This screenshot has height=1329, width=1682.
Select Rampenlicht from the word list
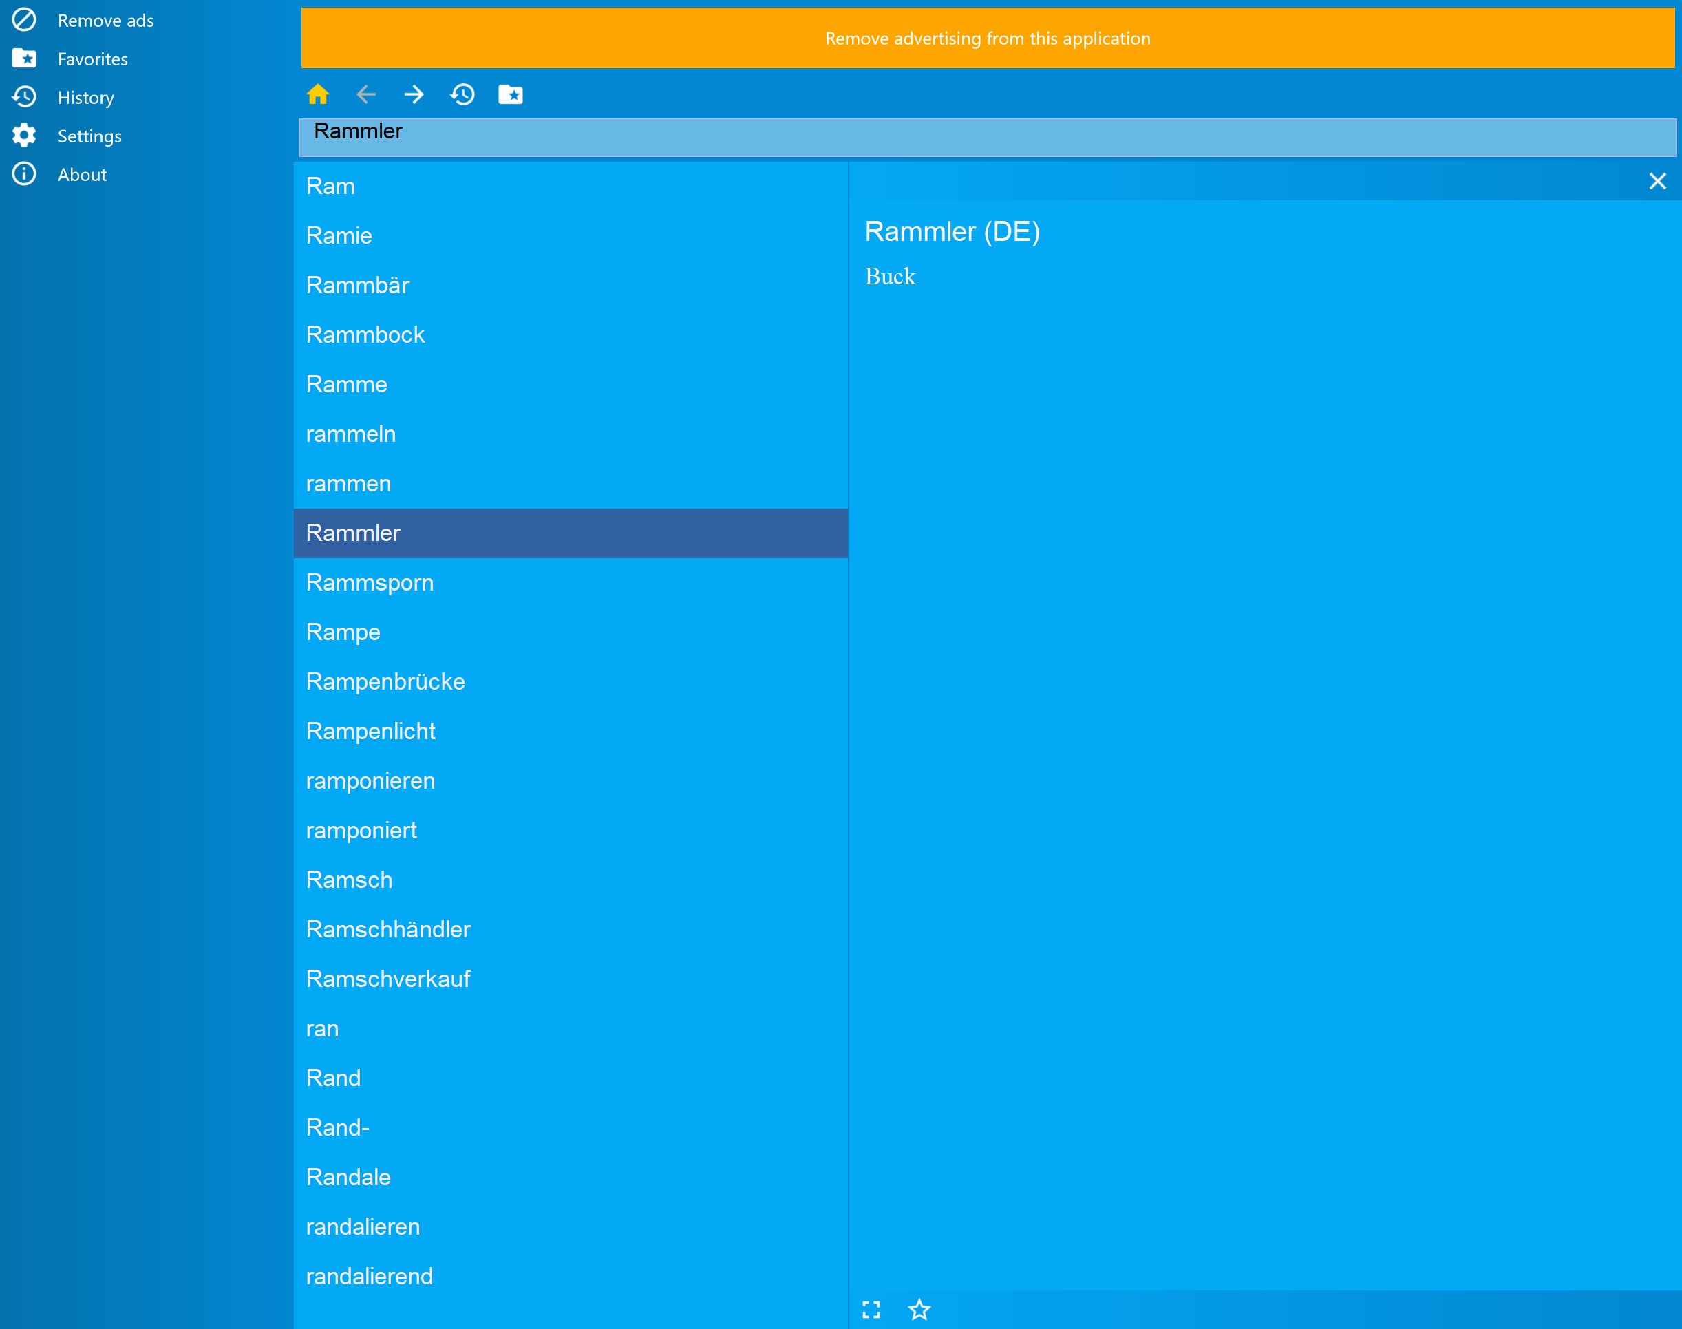pos(370,731)
